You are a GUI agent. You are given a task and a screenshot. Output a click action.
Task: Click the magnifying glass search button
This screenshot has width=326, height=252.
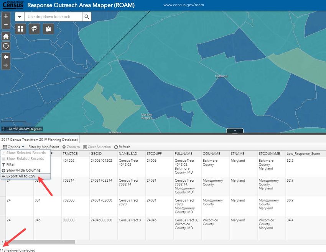pos(87,17)
